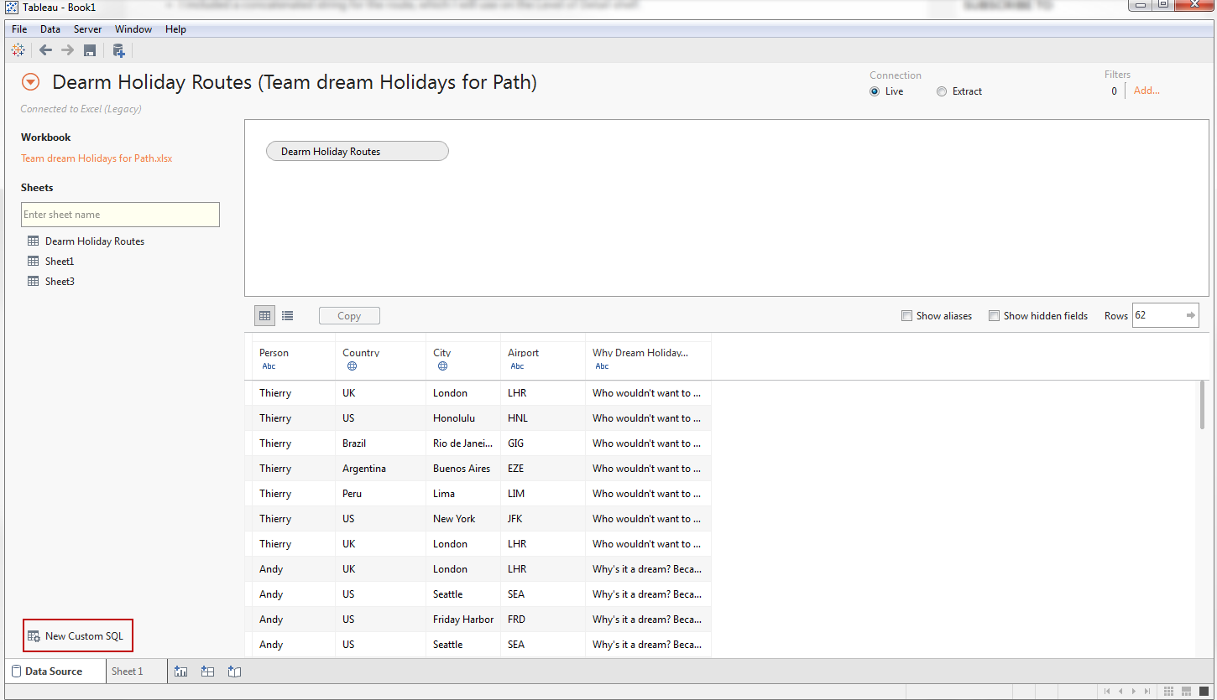Screen dimensions: 1217x700
Task: Open Team dream Holidays for Path.xlsx workbook link
Action: [x=97, y=158]
